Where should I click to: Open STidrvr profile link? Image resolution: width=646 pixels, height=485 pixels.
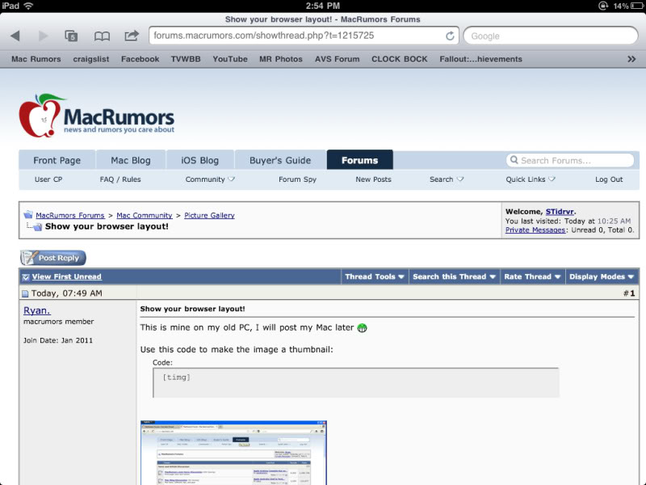[x=560, y=212]
